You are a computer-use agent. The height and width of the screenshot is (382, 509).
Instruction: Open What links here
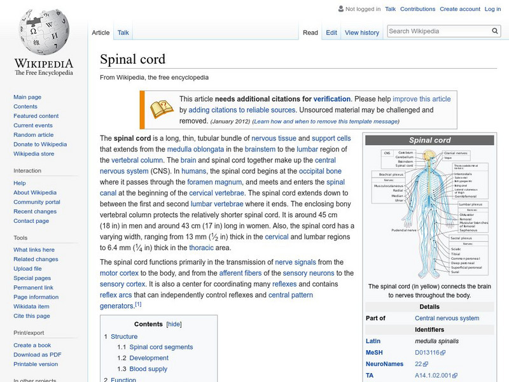34,250
